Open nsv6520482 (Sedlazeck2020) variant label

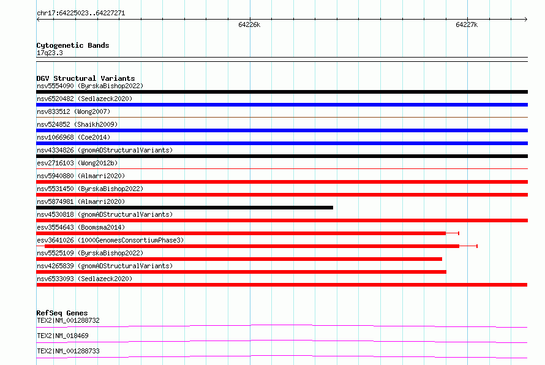(x=85, y=99)
